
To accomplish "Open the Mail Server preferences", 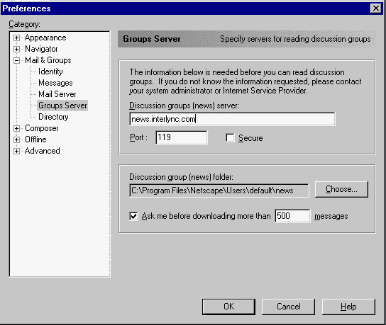I will pyautogui.click(x=57, y=94).
